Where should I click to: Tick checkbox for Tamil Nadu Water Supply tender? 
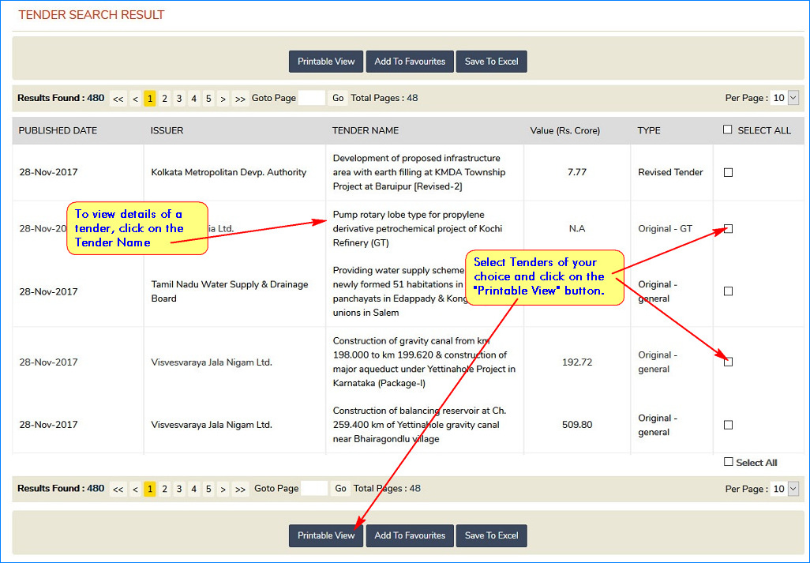pyautogui.click(x=728, y=291)
